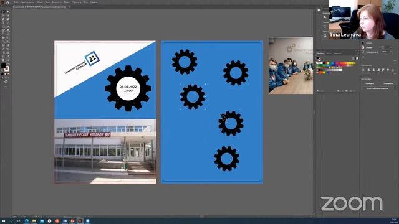Click the left quick action button
The image size is (399, 224).
pos(370,83)
